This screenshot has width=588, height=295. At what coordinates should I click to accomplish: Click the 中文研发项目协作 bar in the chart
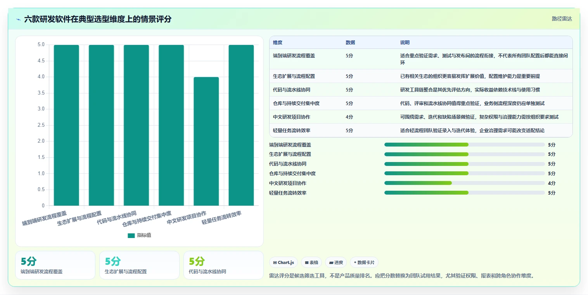[206, 141]
